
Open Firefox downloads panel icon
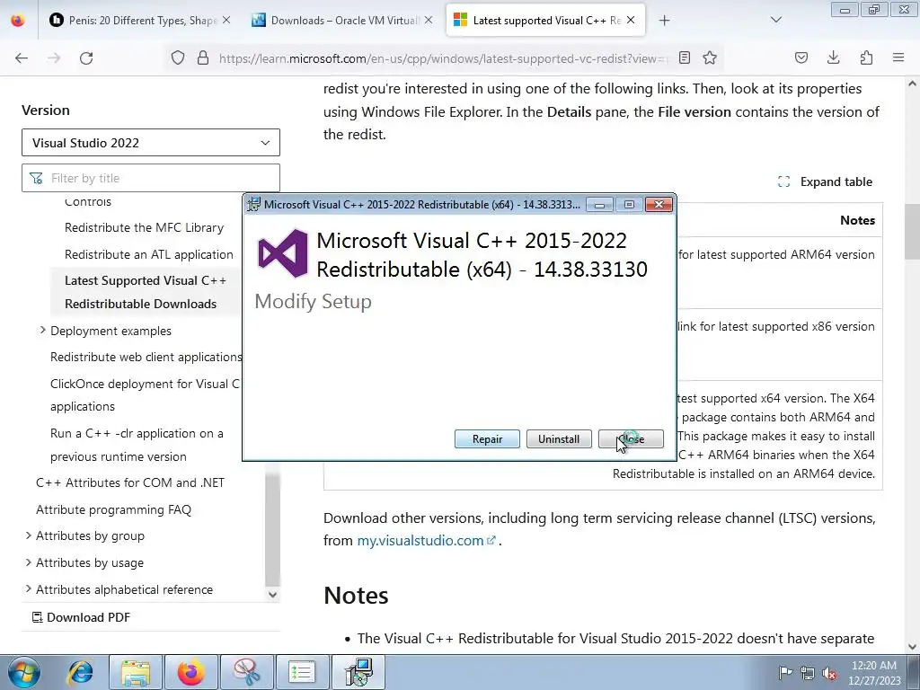coord(833,57)
